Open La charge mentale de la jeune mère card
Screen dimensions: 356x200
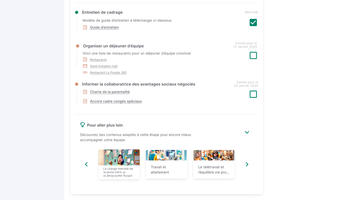point(119,164)
